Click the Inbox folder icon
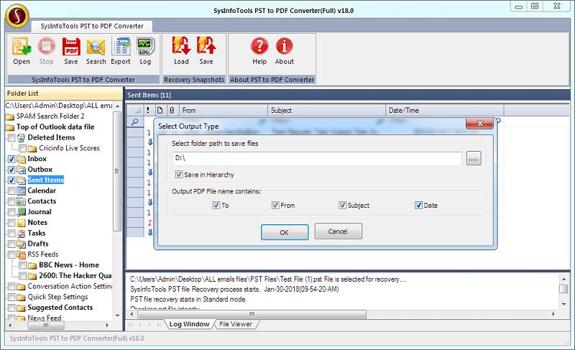This screenshot has height=350, width=575. tap(22, 159)
